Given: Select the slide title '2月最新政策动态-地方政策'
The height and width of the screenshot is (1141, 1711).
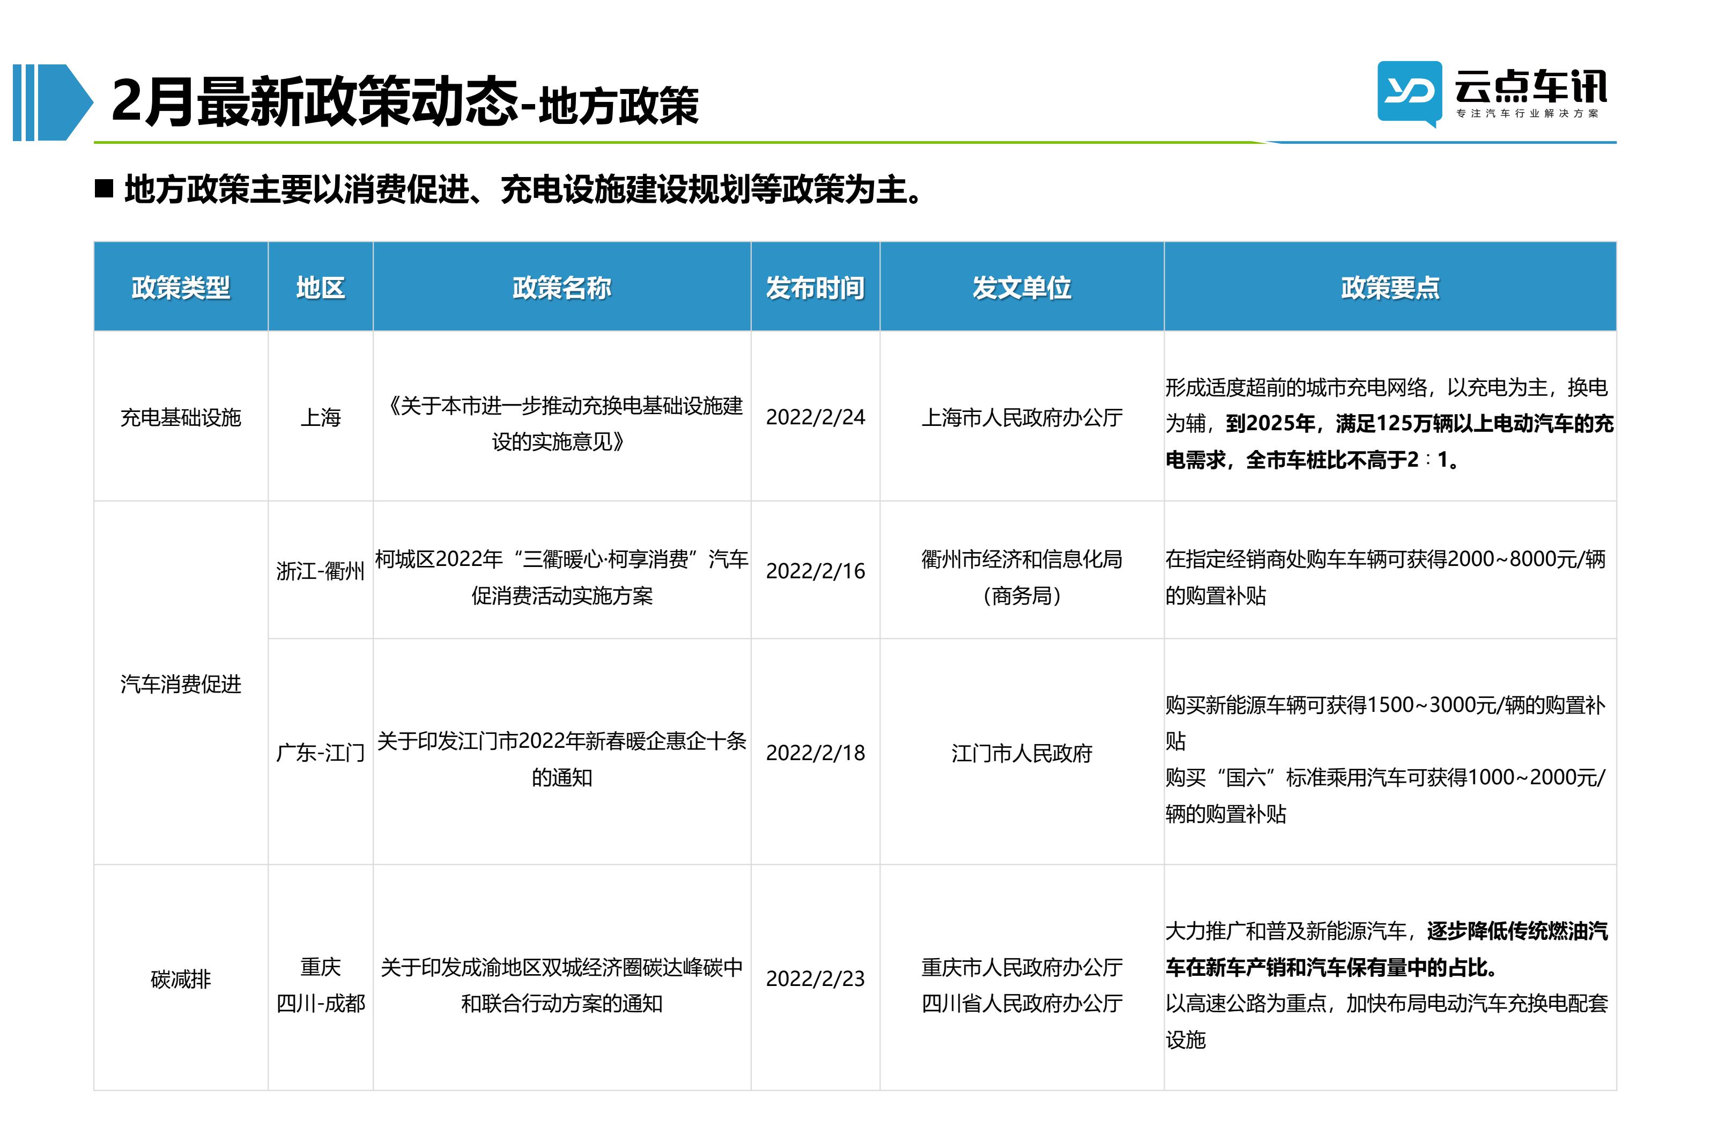Looking at the screenshot, I should click(x=405, y=102).
